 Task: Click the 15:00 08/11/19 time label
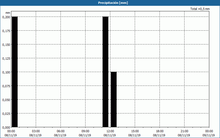134,133
